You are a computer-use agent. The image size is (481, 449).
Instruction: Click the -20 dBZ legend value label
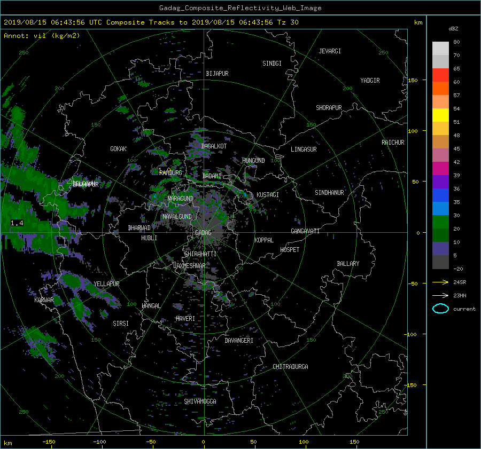(458, 269)
